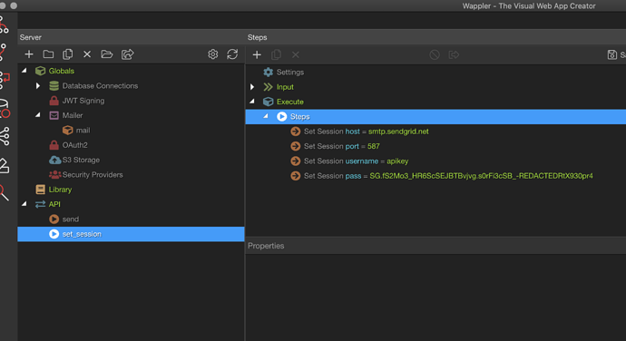This screenshot has height=341, width=626.
Task: Select Set Session pass step
Action: pyautogui.click(x=448, y=176)
